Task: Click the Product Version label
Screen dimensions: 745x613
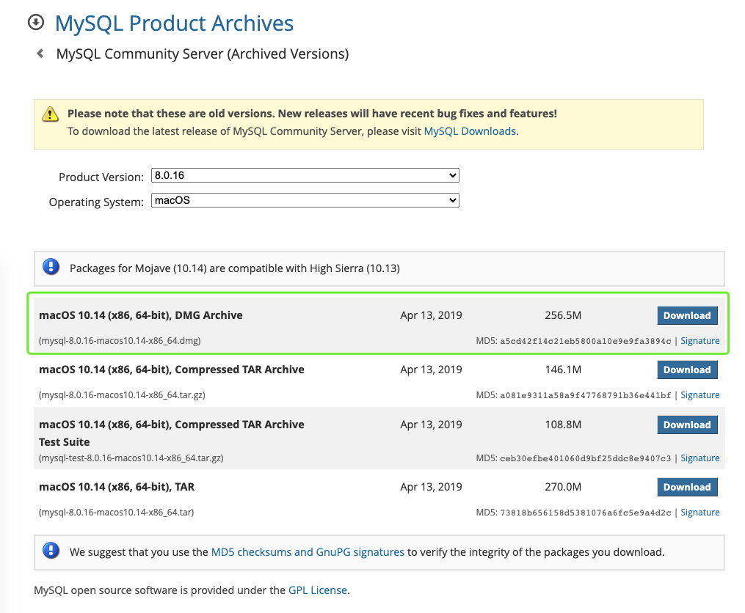Action: point(101,177)
